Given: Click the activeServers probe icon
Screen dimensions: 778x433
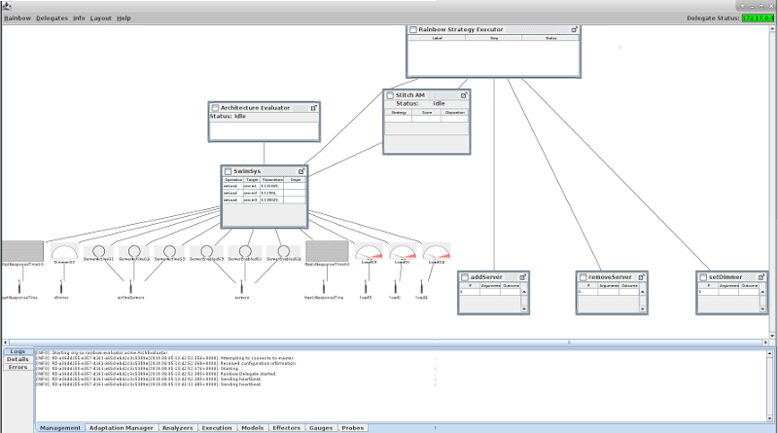Looking at the screenshot, I should 130,286.
